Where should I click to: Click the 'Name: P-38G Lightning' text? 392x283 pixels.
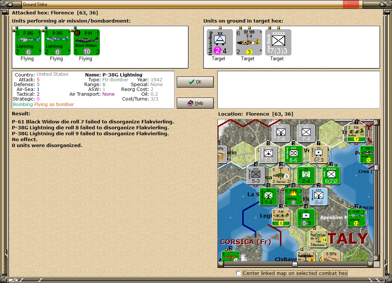114,75
